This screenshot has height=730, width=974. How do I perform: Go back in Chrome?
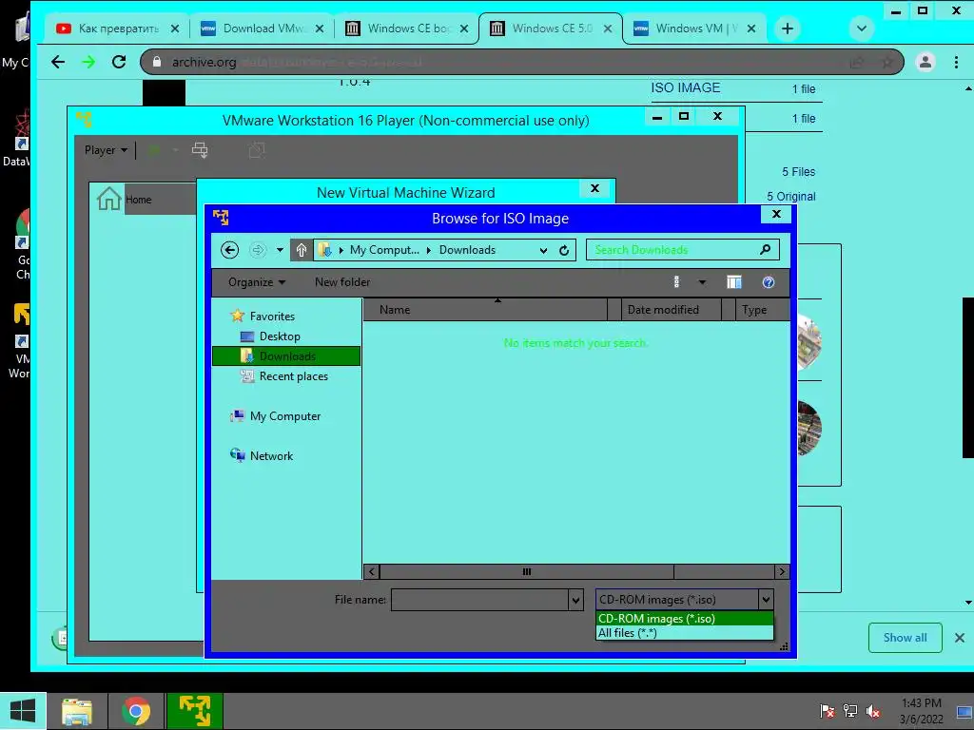click(58, 62)
